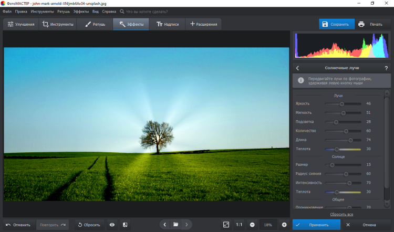
Task: Click the Печать printer icon
Action: click(x=361, y=24)
